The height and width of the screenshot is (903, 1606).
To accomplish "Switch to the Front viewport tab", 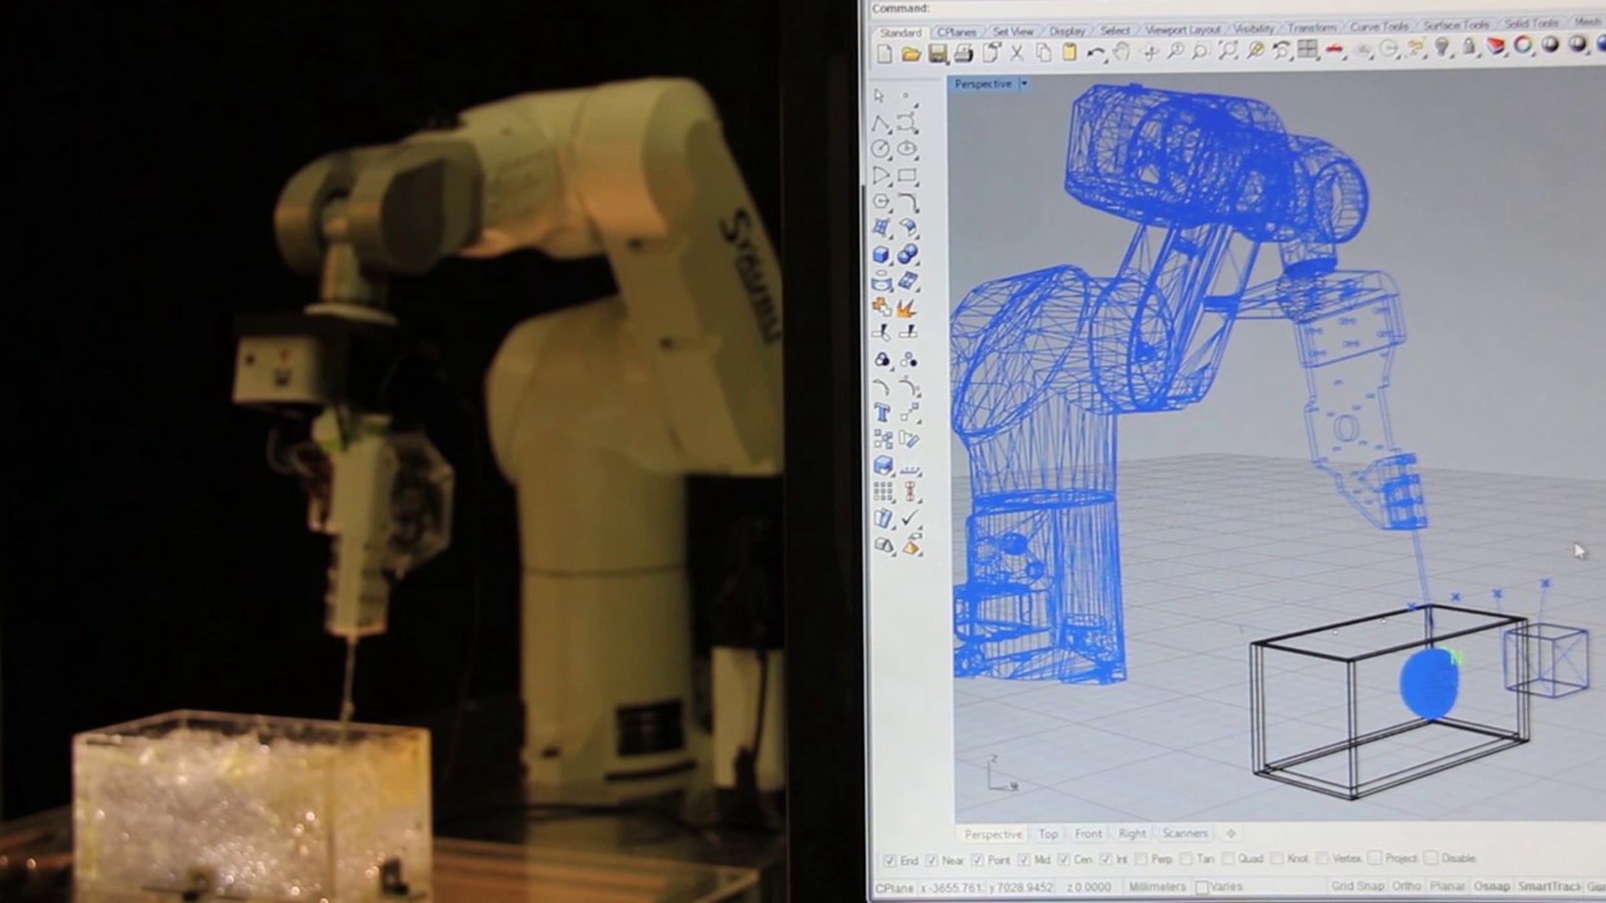I will click(x=1088, y=833).
